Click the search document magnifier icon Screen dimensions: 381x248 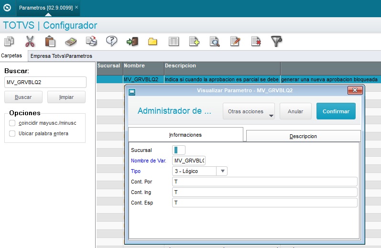coord(215,42)
